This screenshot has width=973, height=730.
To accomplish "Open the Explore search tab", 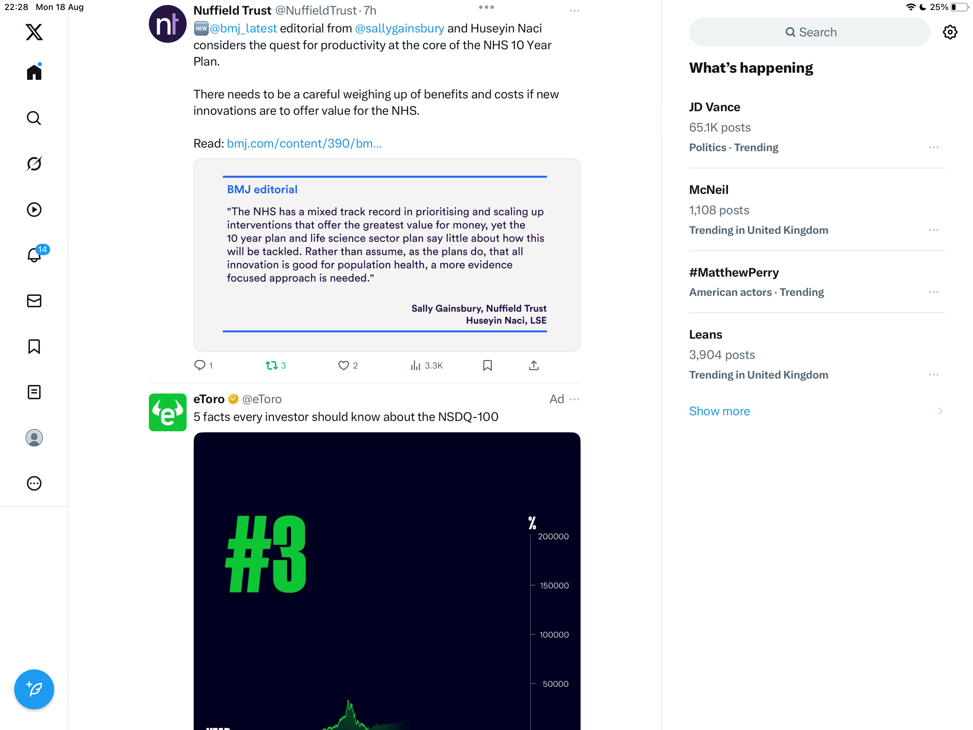I will (34, 118).
